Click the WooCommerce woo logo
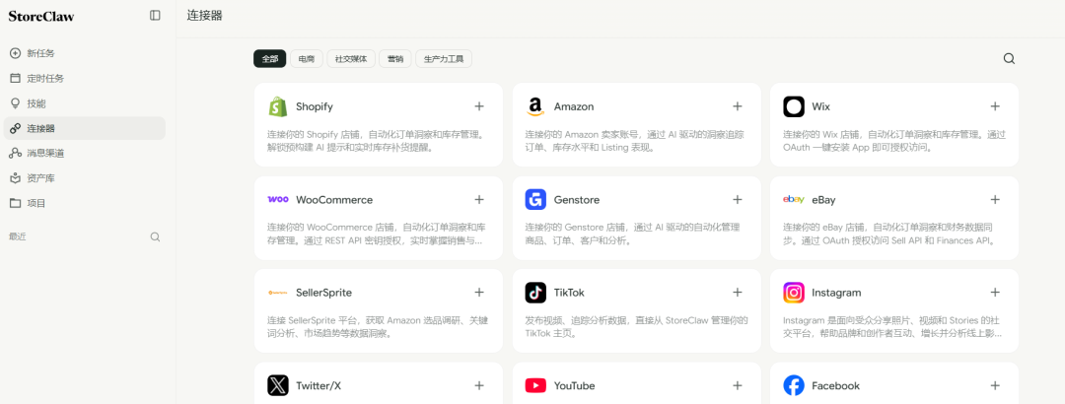Image resolution: width=1065 pixels, height=404 pixels. point(278,200)
